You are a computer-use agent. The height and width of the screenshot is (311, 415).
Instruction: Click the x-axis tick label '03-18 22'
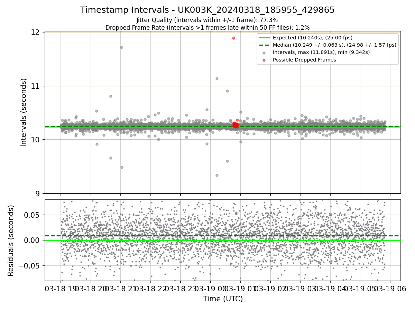click(x=150, y=289)
